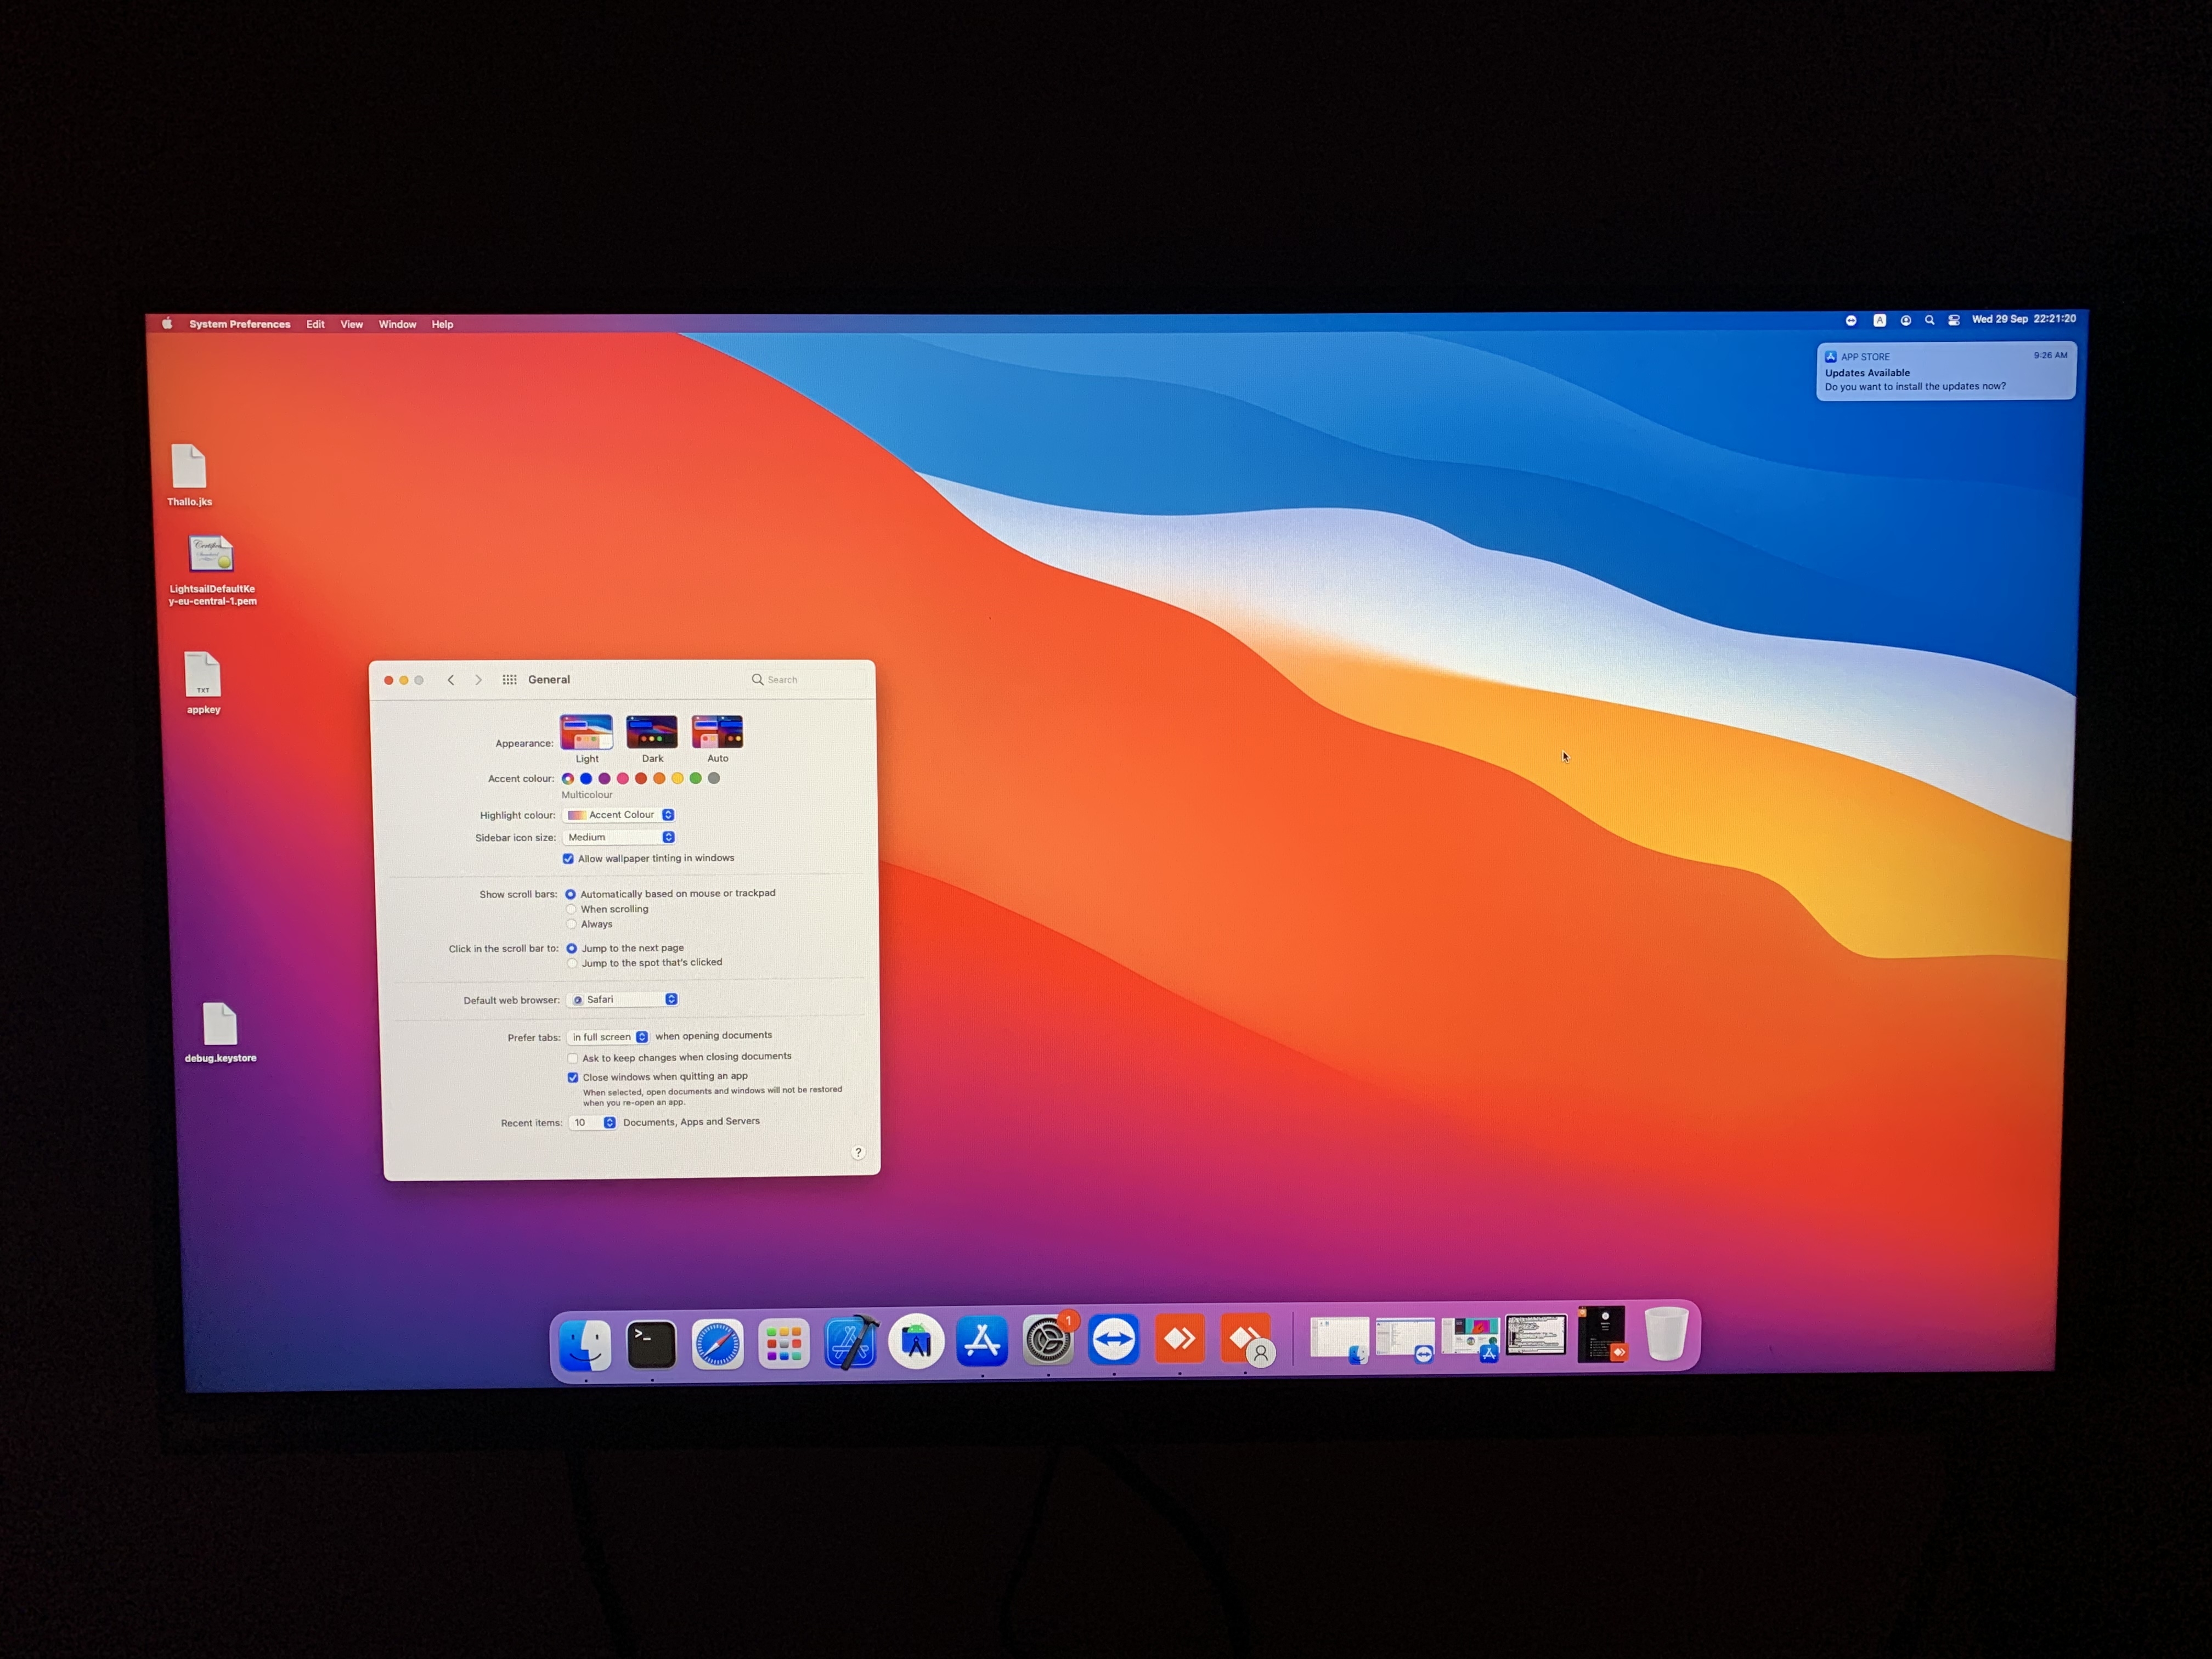Open Safari in the Dock
This screenshot has height=1659, width=2212.
(x=718, y=1343)
